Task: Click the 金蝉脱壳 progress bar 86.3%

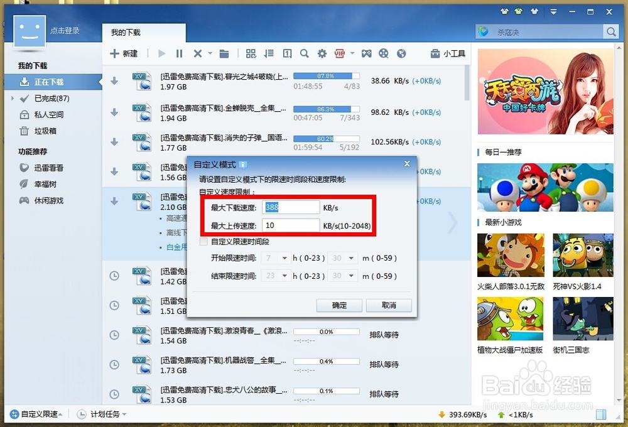Action: coord(327,109)
